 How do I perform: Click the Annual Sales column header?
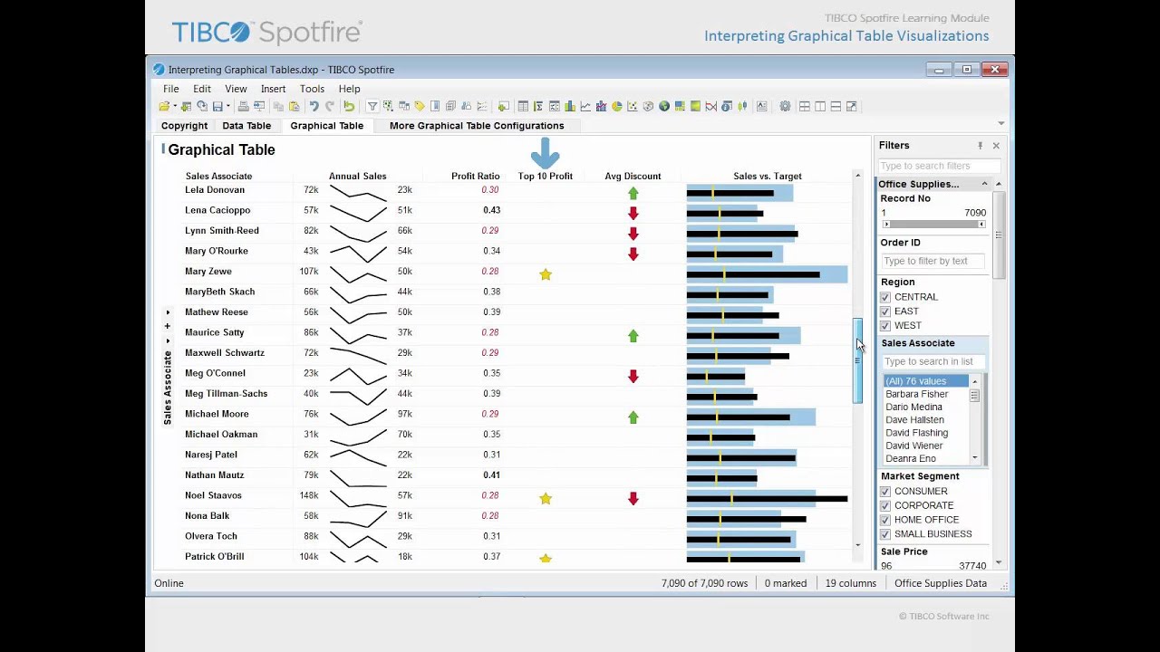[x=357, y=176]
